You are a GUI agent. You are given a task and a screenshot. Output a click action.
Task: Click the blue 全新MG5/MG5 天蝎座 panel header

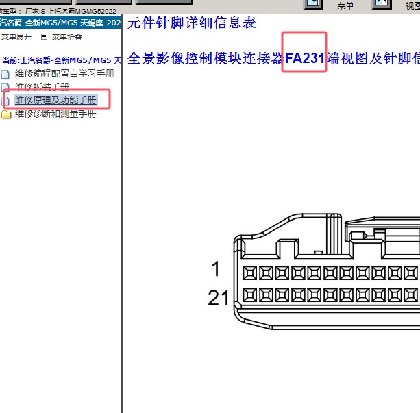pyautogui.click(x=60, y=23)
